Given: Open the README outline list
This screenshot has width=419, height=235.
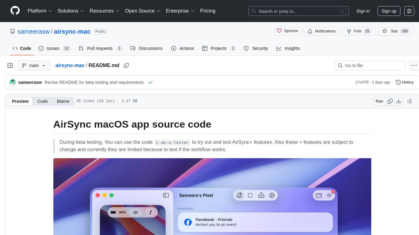Looking at the screenshot, I should coord(409,101).
